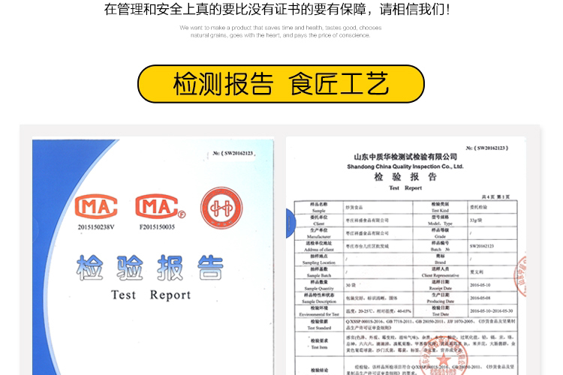563x375 pixels.
Task: Click the 'Test Item' label cell
Action: [319, 343]
